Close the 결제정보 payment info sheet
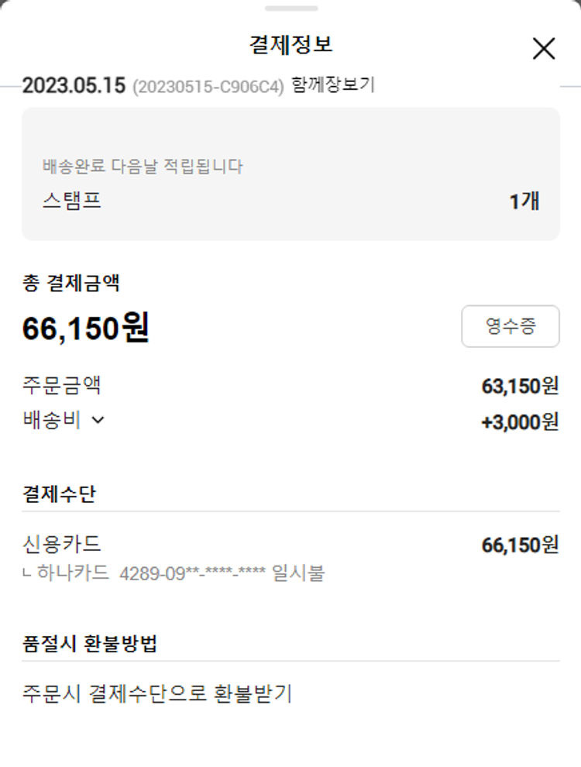The width and height of the screenshot is (581, 767). [x=544, y=49]
